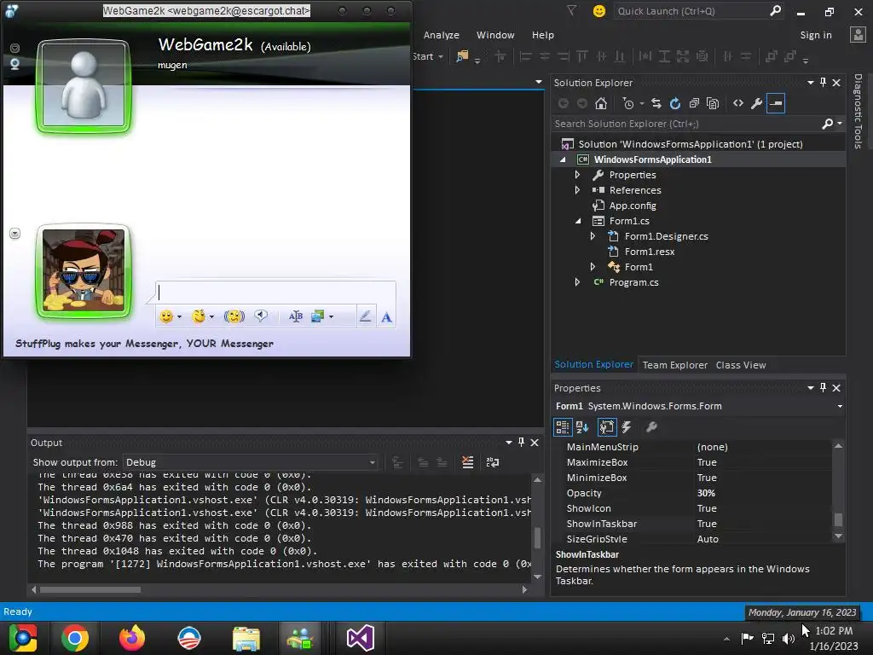
Task: Click the Property Pages wrench in Properties panel
Action: click(x=650, y=427)
